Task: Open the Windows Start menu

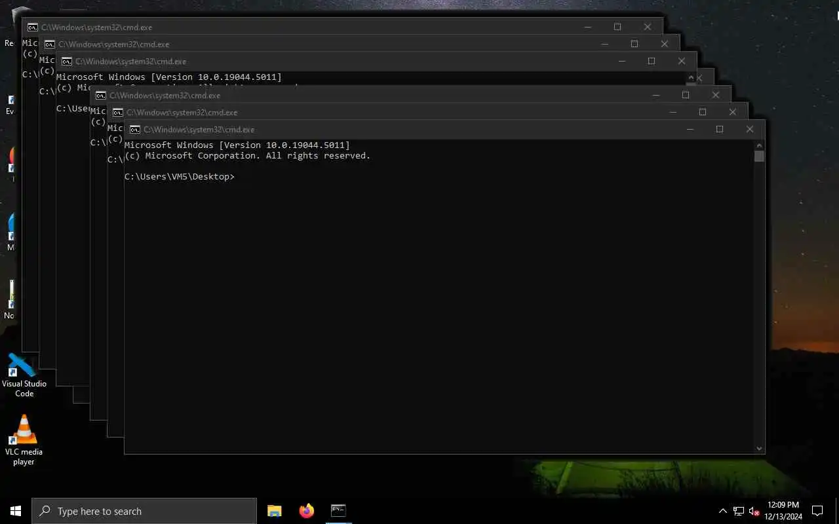Action: pos(16,511)
